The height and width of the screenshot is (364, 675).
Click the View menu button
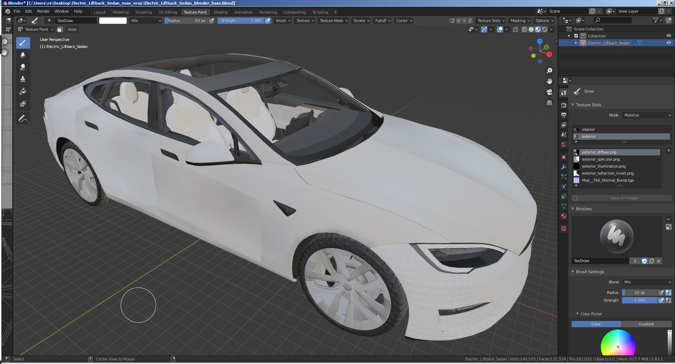pos(72,29)
